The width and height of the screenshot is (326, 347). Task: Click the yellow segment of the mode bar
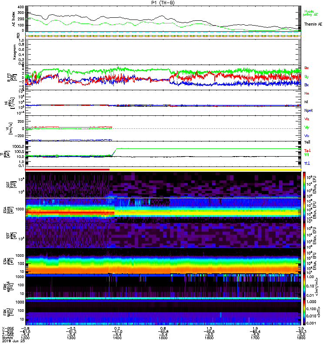click(x=205, y=170)
